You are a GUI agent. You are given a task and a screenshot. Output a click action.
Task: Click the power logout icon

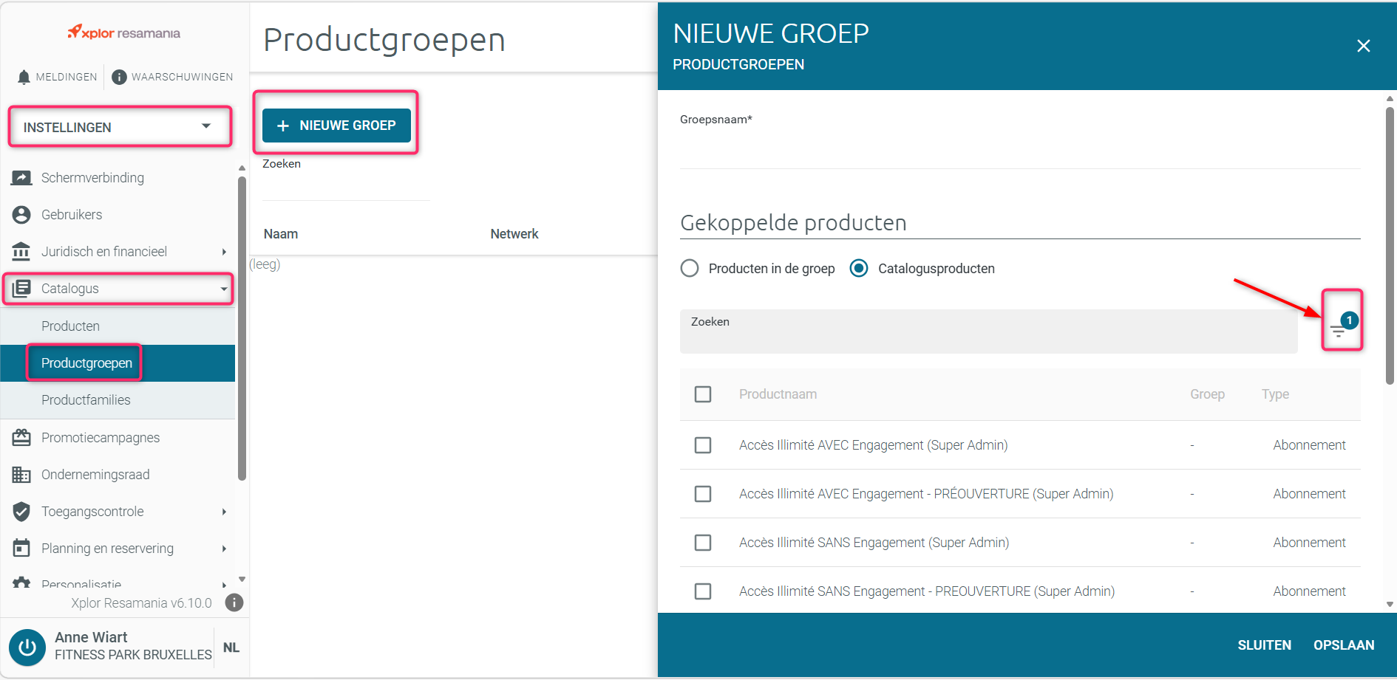click(27, 648)
